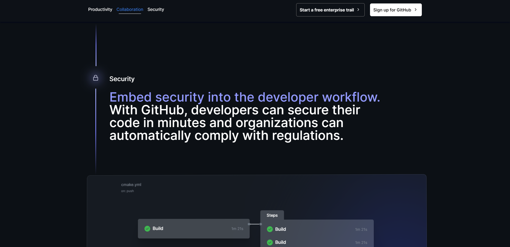Select the Collaboration nav tab
The image size is (510, 247).
click(x=130, y=10)
